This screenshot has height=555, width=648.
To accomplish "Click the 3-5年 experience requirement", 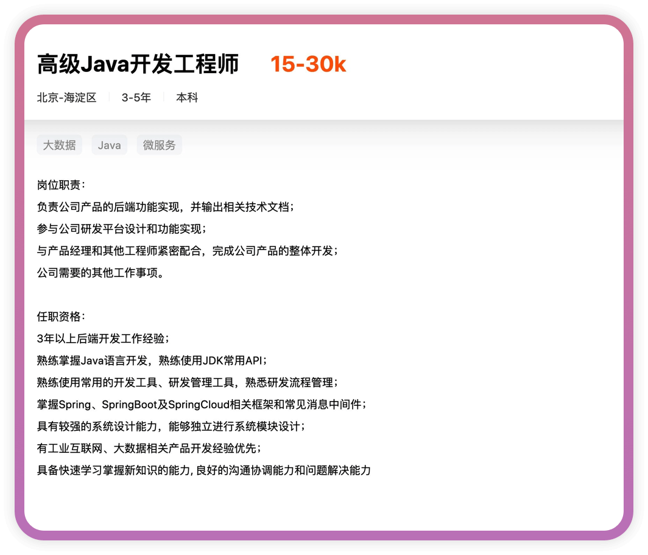I will [136, 97].
